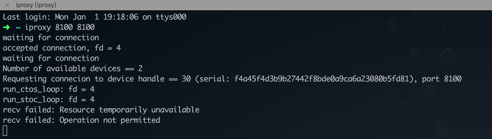Click the block cursor on the last line
The height and width of the screenshot is (139, 492).
pos(5,131)
